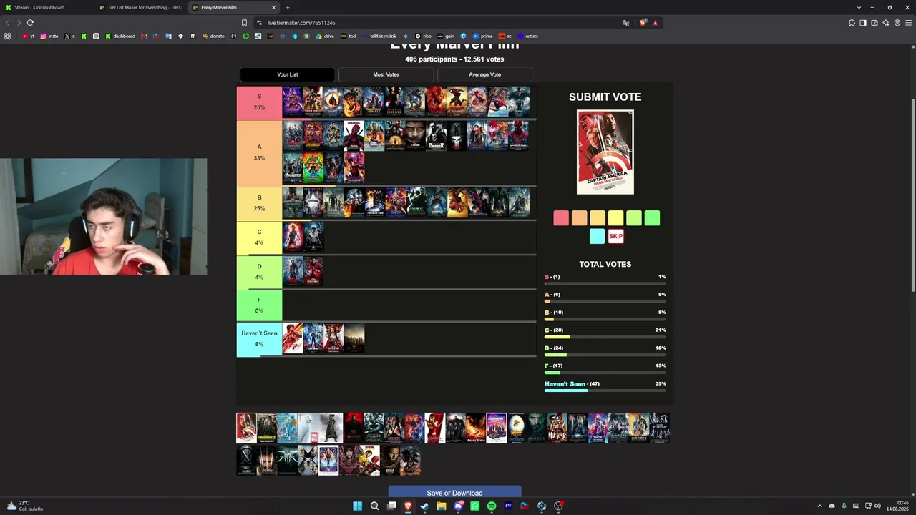916x515 pixels.
Task: Click the SKIP vote button
Action: click(x=615, y=236)
